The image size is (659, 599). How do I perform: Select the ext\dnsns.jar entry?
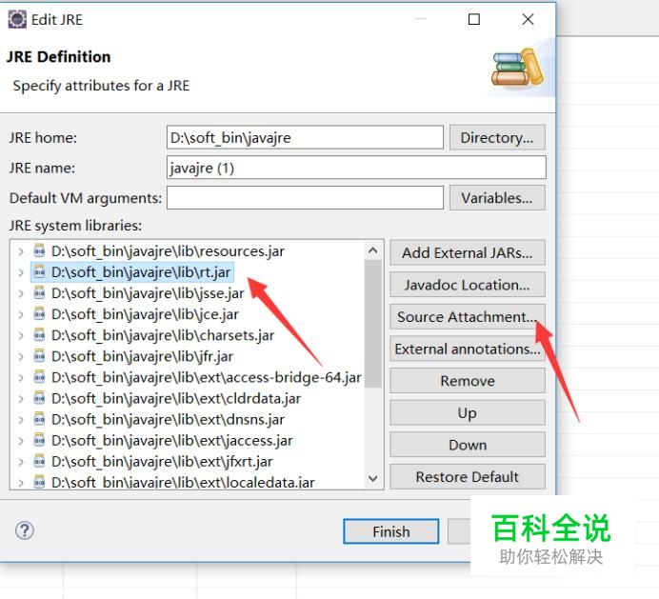point(168,419)
